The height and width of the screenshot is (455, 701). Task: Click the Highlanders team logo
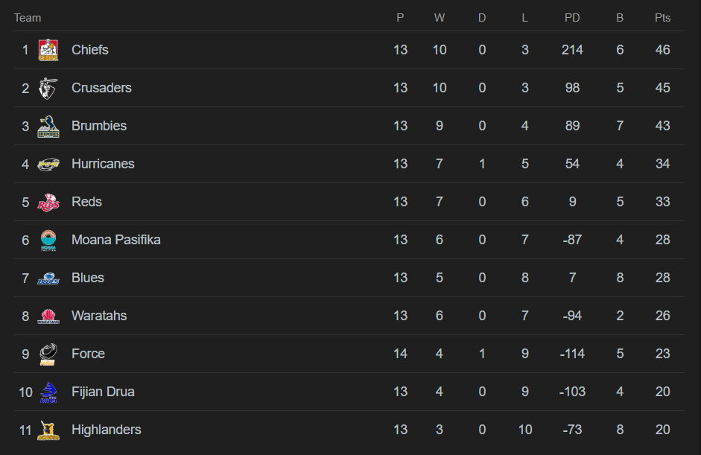coord(48,430)
